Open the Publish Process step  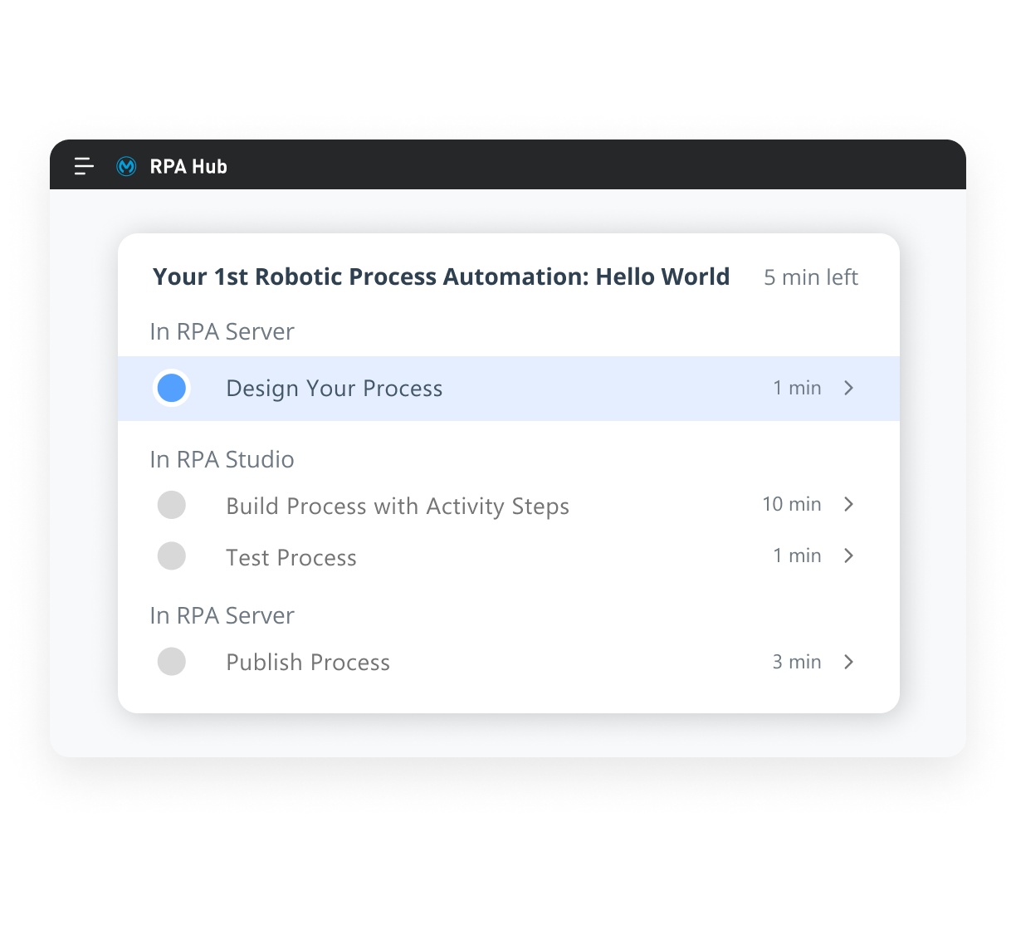coord(509,662)
